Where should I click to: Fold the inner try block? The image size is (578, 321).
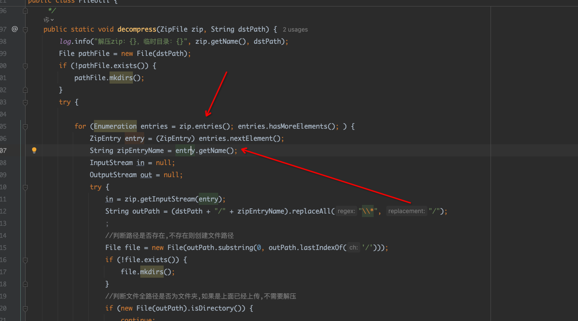click(x=25, y=187)
